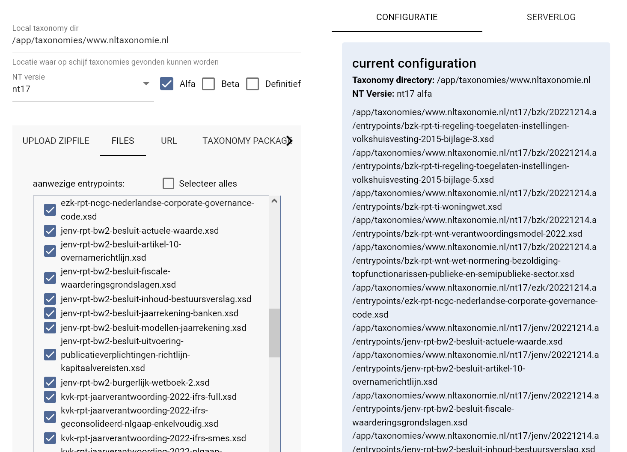
Task: Click the 'NT Versie: nt17 alfa' line
Action: (x=392, y=94)
